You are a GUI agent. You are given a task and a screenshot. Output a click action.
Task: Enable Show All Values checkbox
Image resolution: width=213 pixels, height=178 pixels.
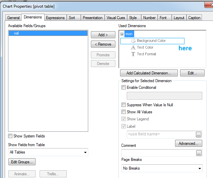(123, 112)
